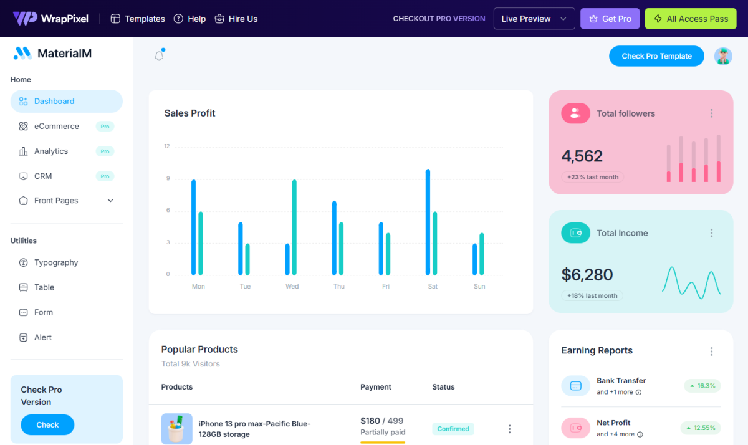The height and width of the screenshot is (445, 748).
Task: Click iPhone 13 row actions icon
Action: pyautogui.click(x=509, y=429)
